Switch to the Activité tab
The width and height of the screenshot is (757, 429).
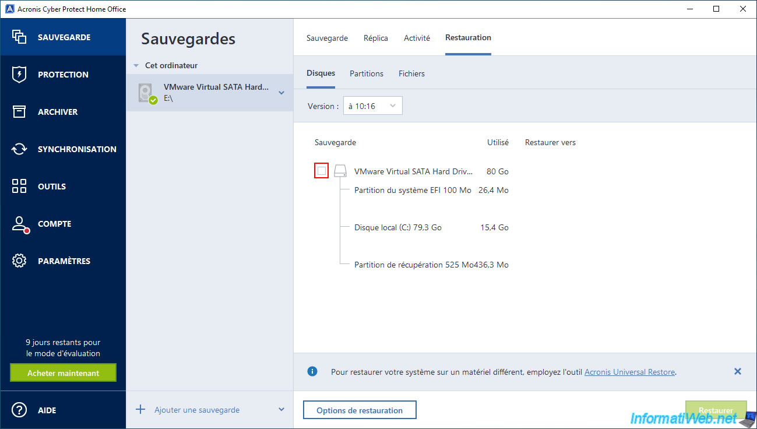(x=417, y=38)
